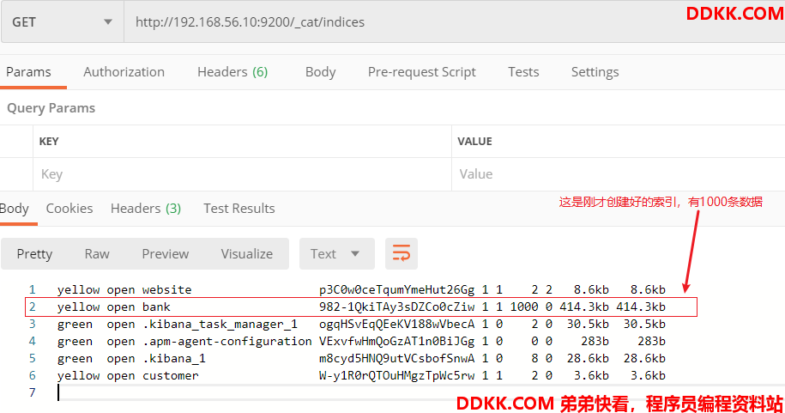Open the Text format dropdown
785x413 pixels.
tap(337, 254)
